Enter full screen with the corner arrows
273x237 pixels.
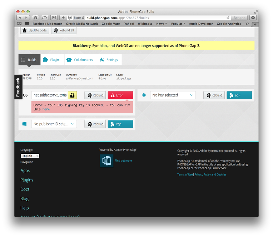point(255,12)
